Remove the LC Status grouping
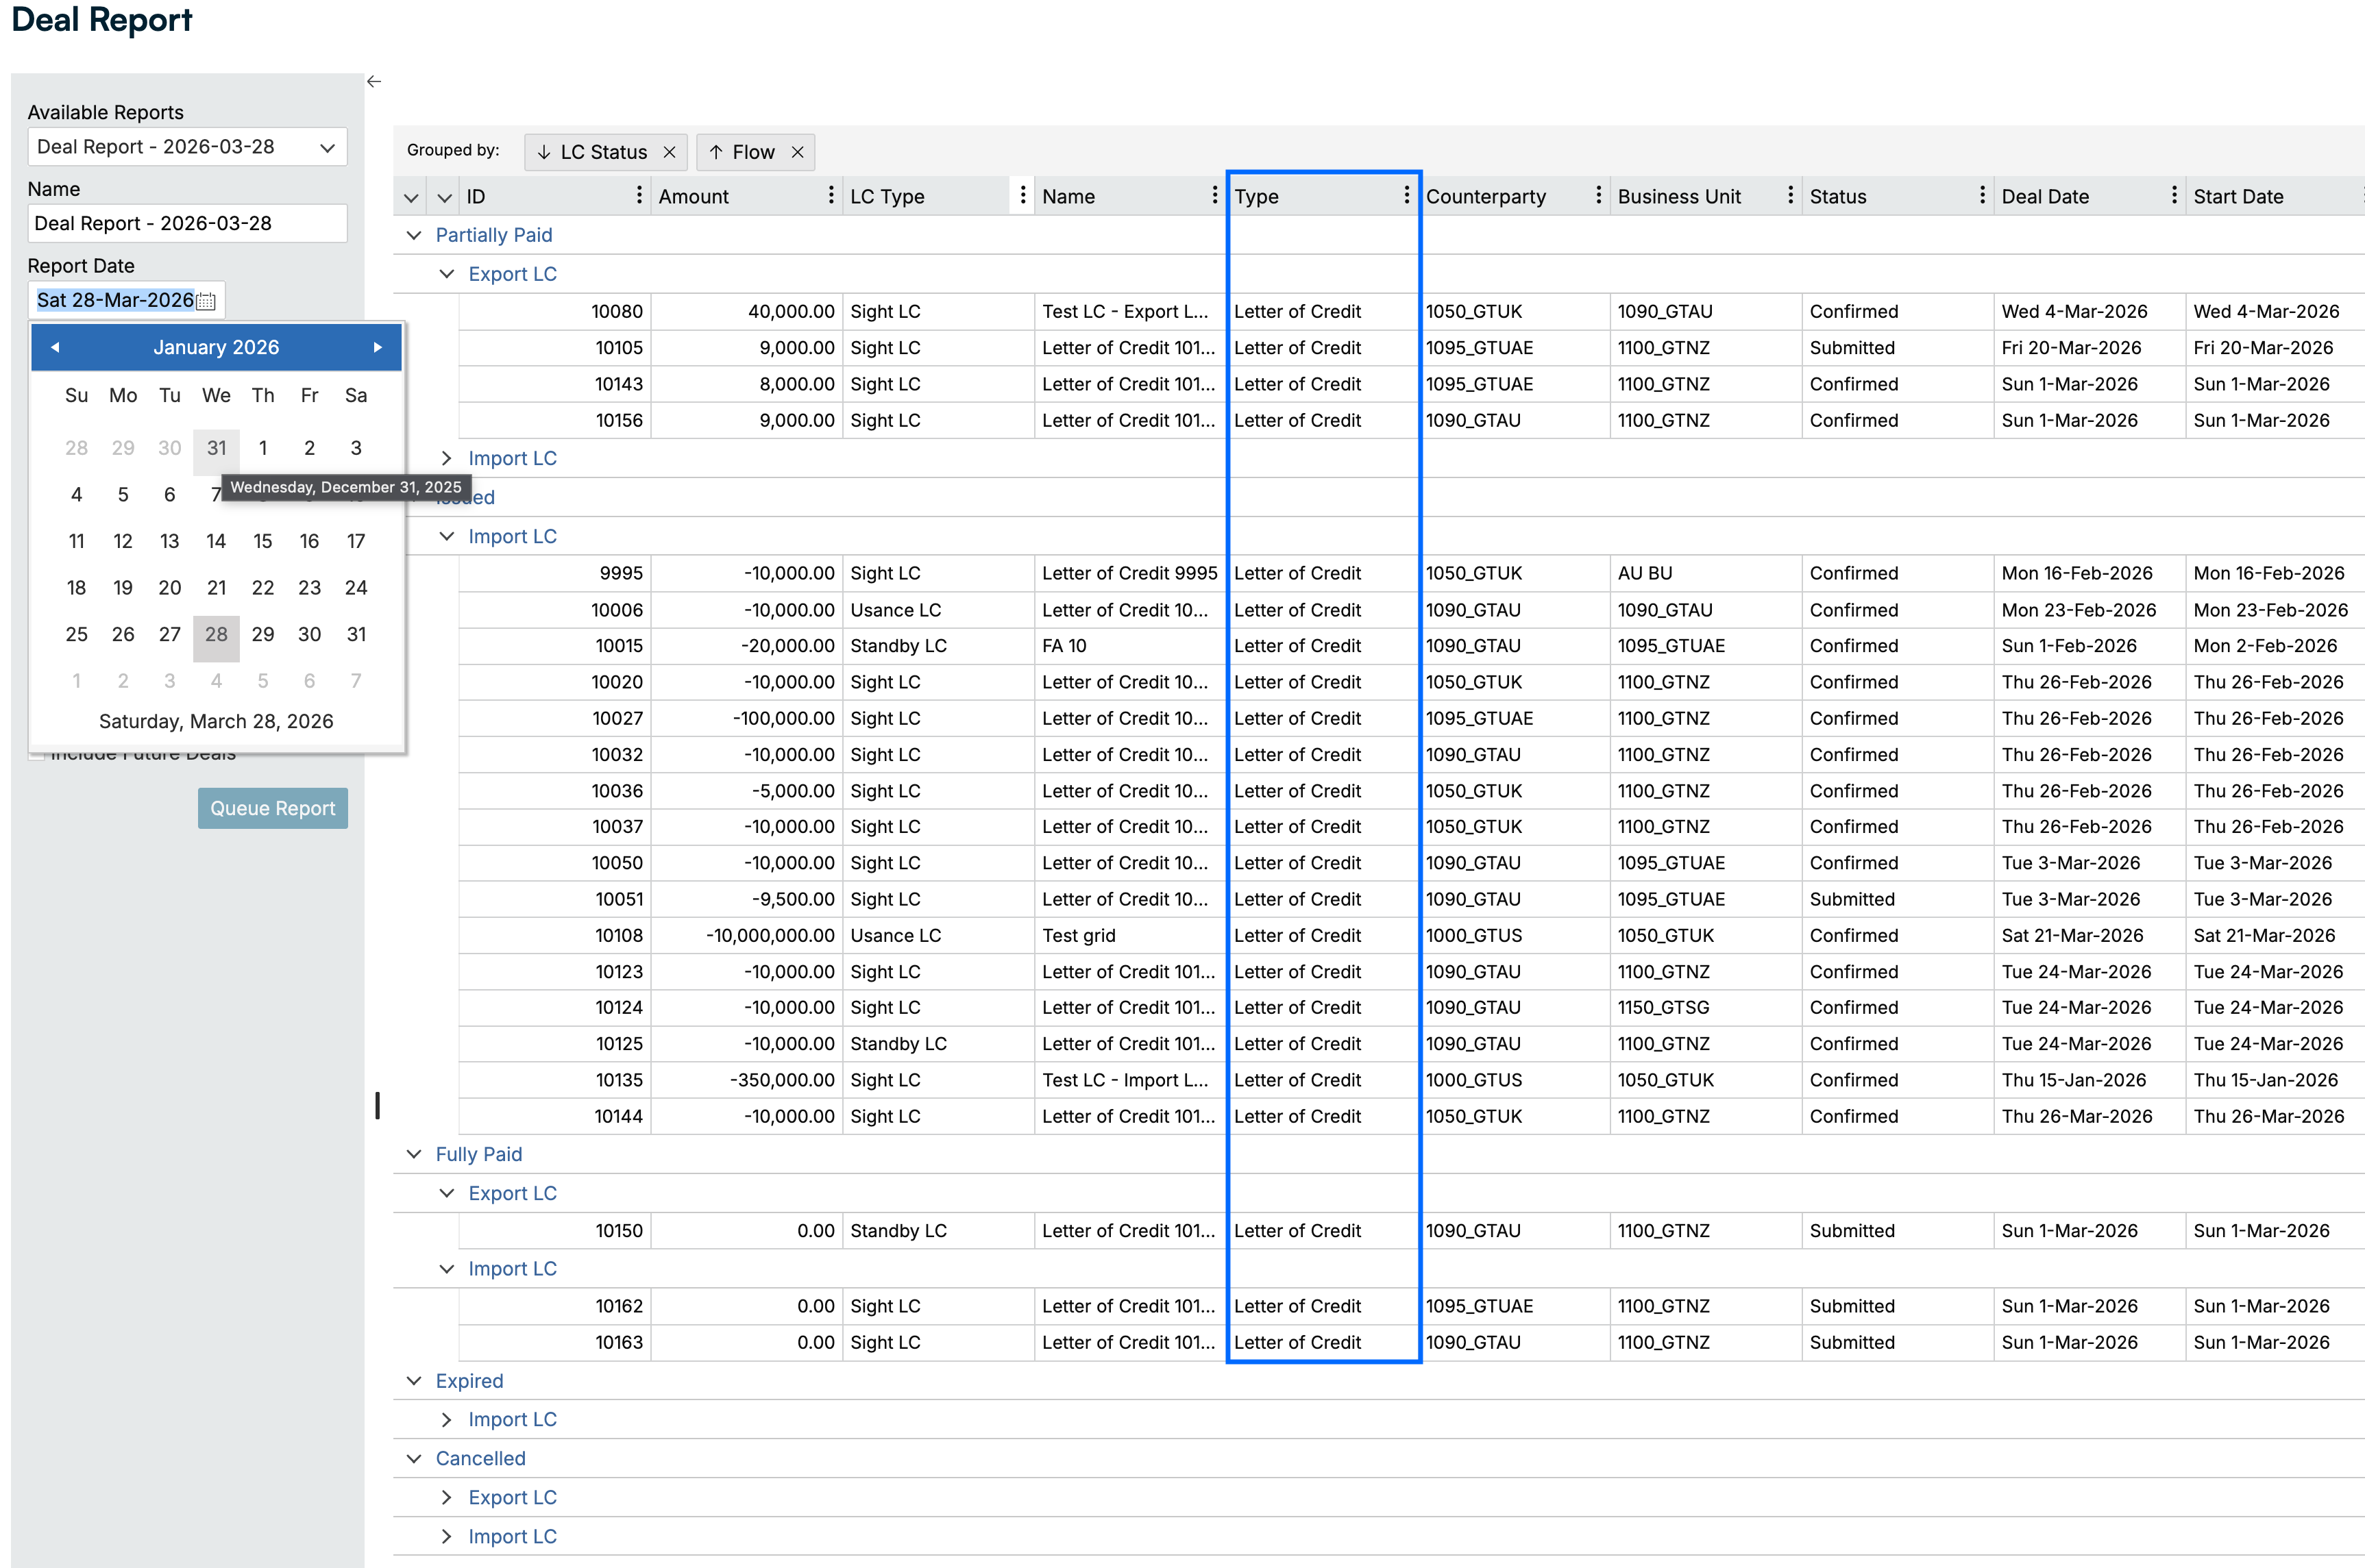Screen dimensions: 2365x1568 [x=670, y=152]
